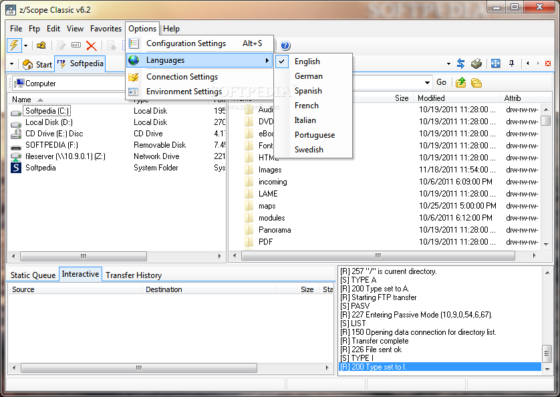Open the Edit menu
Viewport: 560px width, 397px height.
click(53, 29)
